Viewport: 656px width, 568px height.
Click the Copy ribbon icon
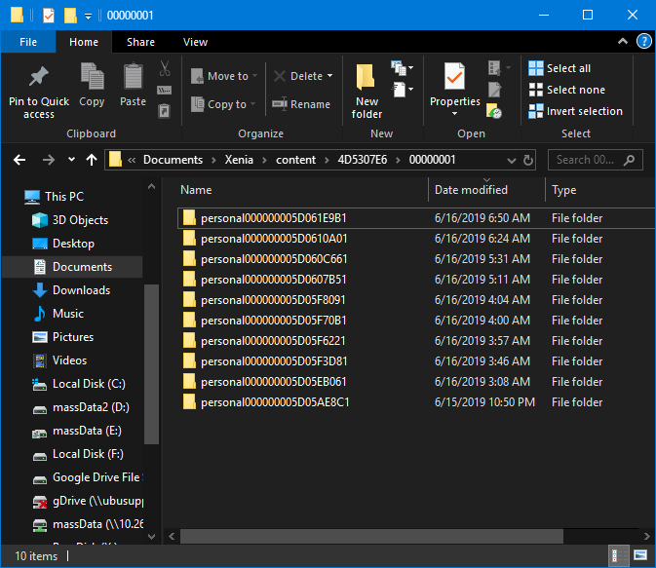[x=92, y=77]
